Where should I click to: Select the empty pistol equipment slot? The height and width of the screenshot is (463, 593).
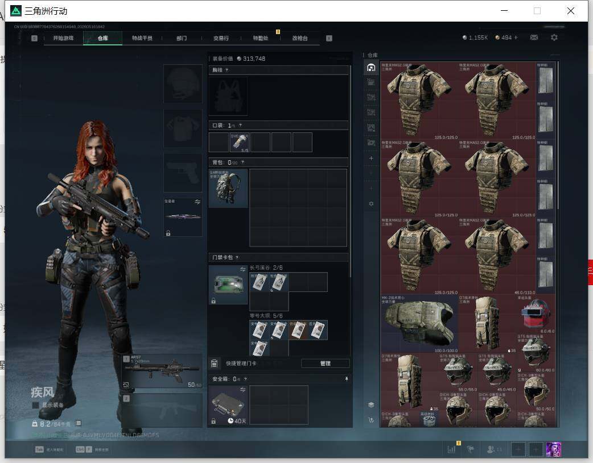pos(183,173)
